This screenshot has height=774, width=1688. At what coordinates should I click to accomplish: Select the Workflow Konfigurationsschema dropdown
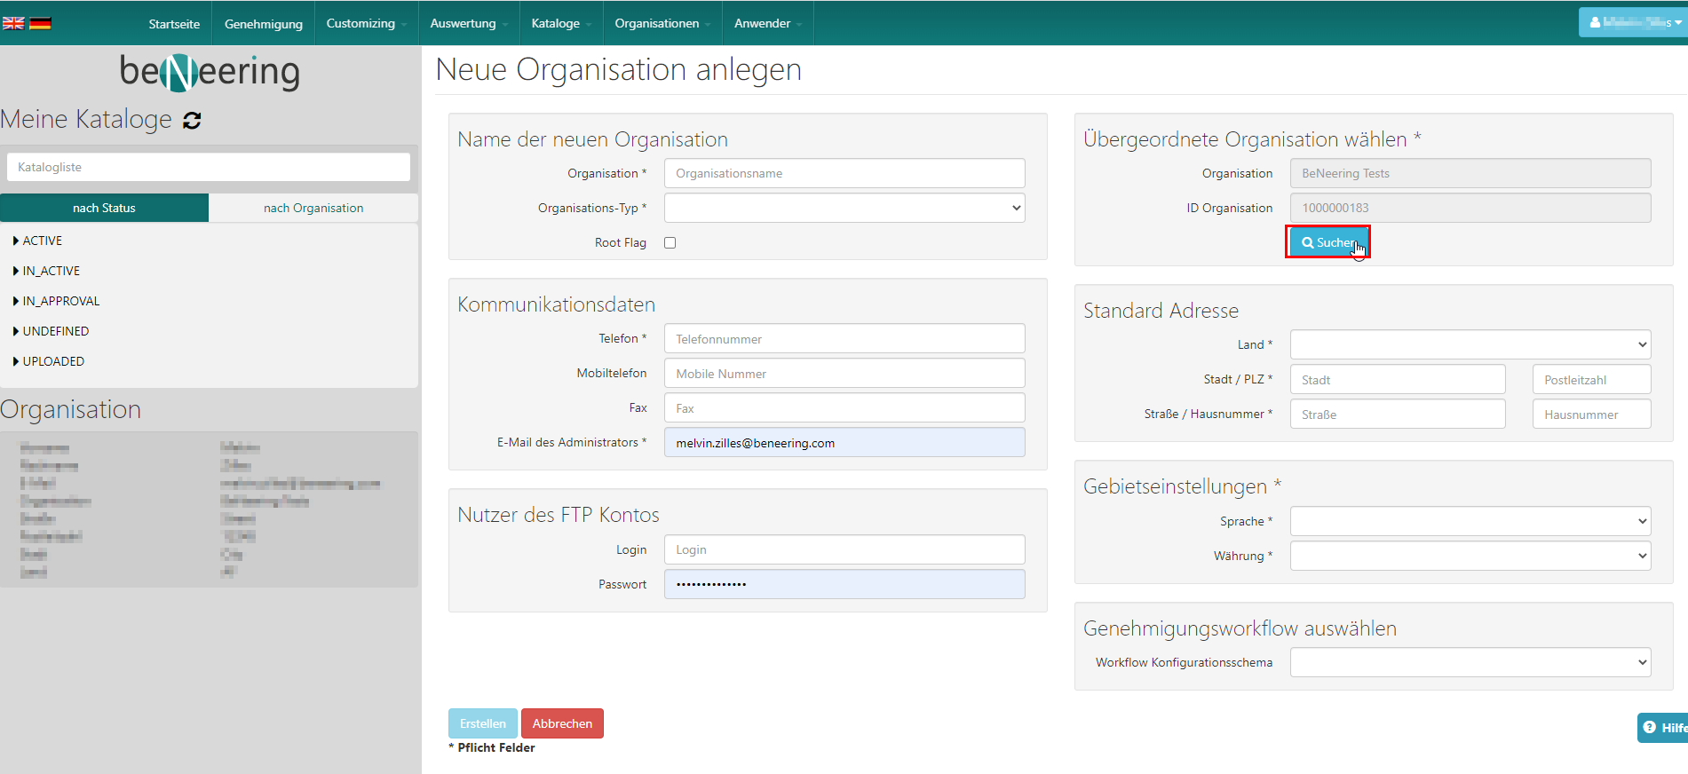[x=1470, y=662]
